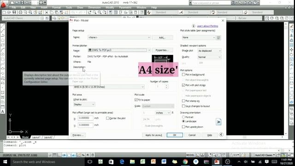Open the AutoCAD Classic workspace dropdown
Viewport: 295px width, 166px height.
pos(263,155)
